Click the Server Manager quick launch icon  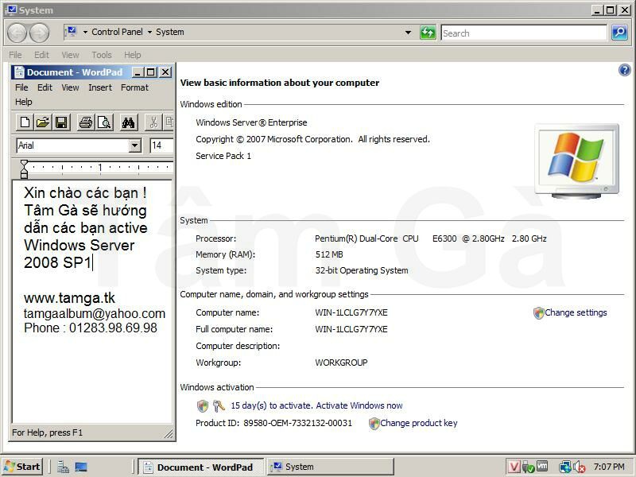pos(63,467)
